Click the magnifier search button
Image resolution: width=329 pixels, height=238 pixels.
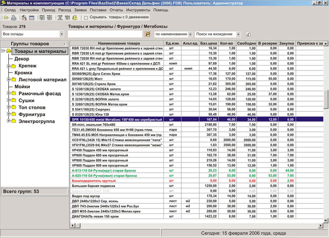[x=148, y=34]
